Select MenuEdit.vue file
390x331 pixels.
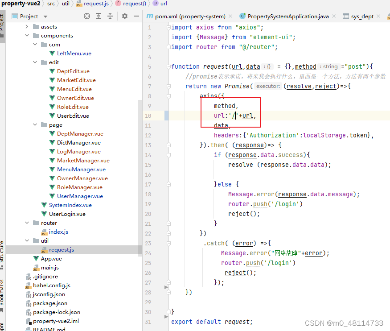(74, 89)
